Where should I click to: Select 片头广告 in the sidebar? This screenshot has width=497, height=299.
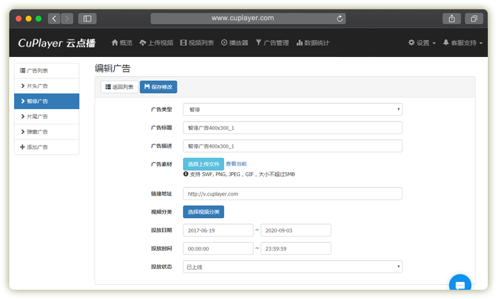[47, 86]
